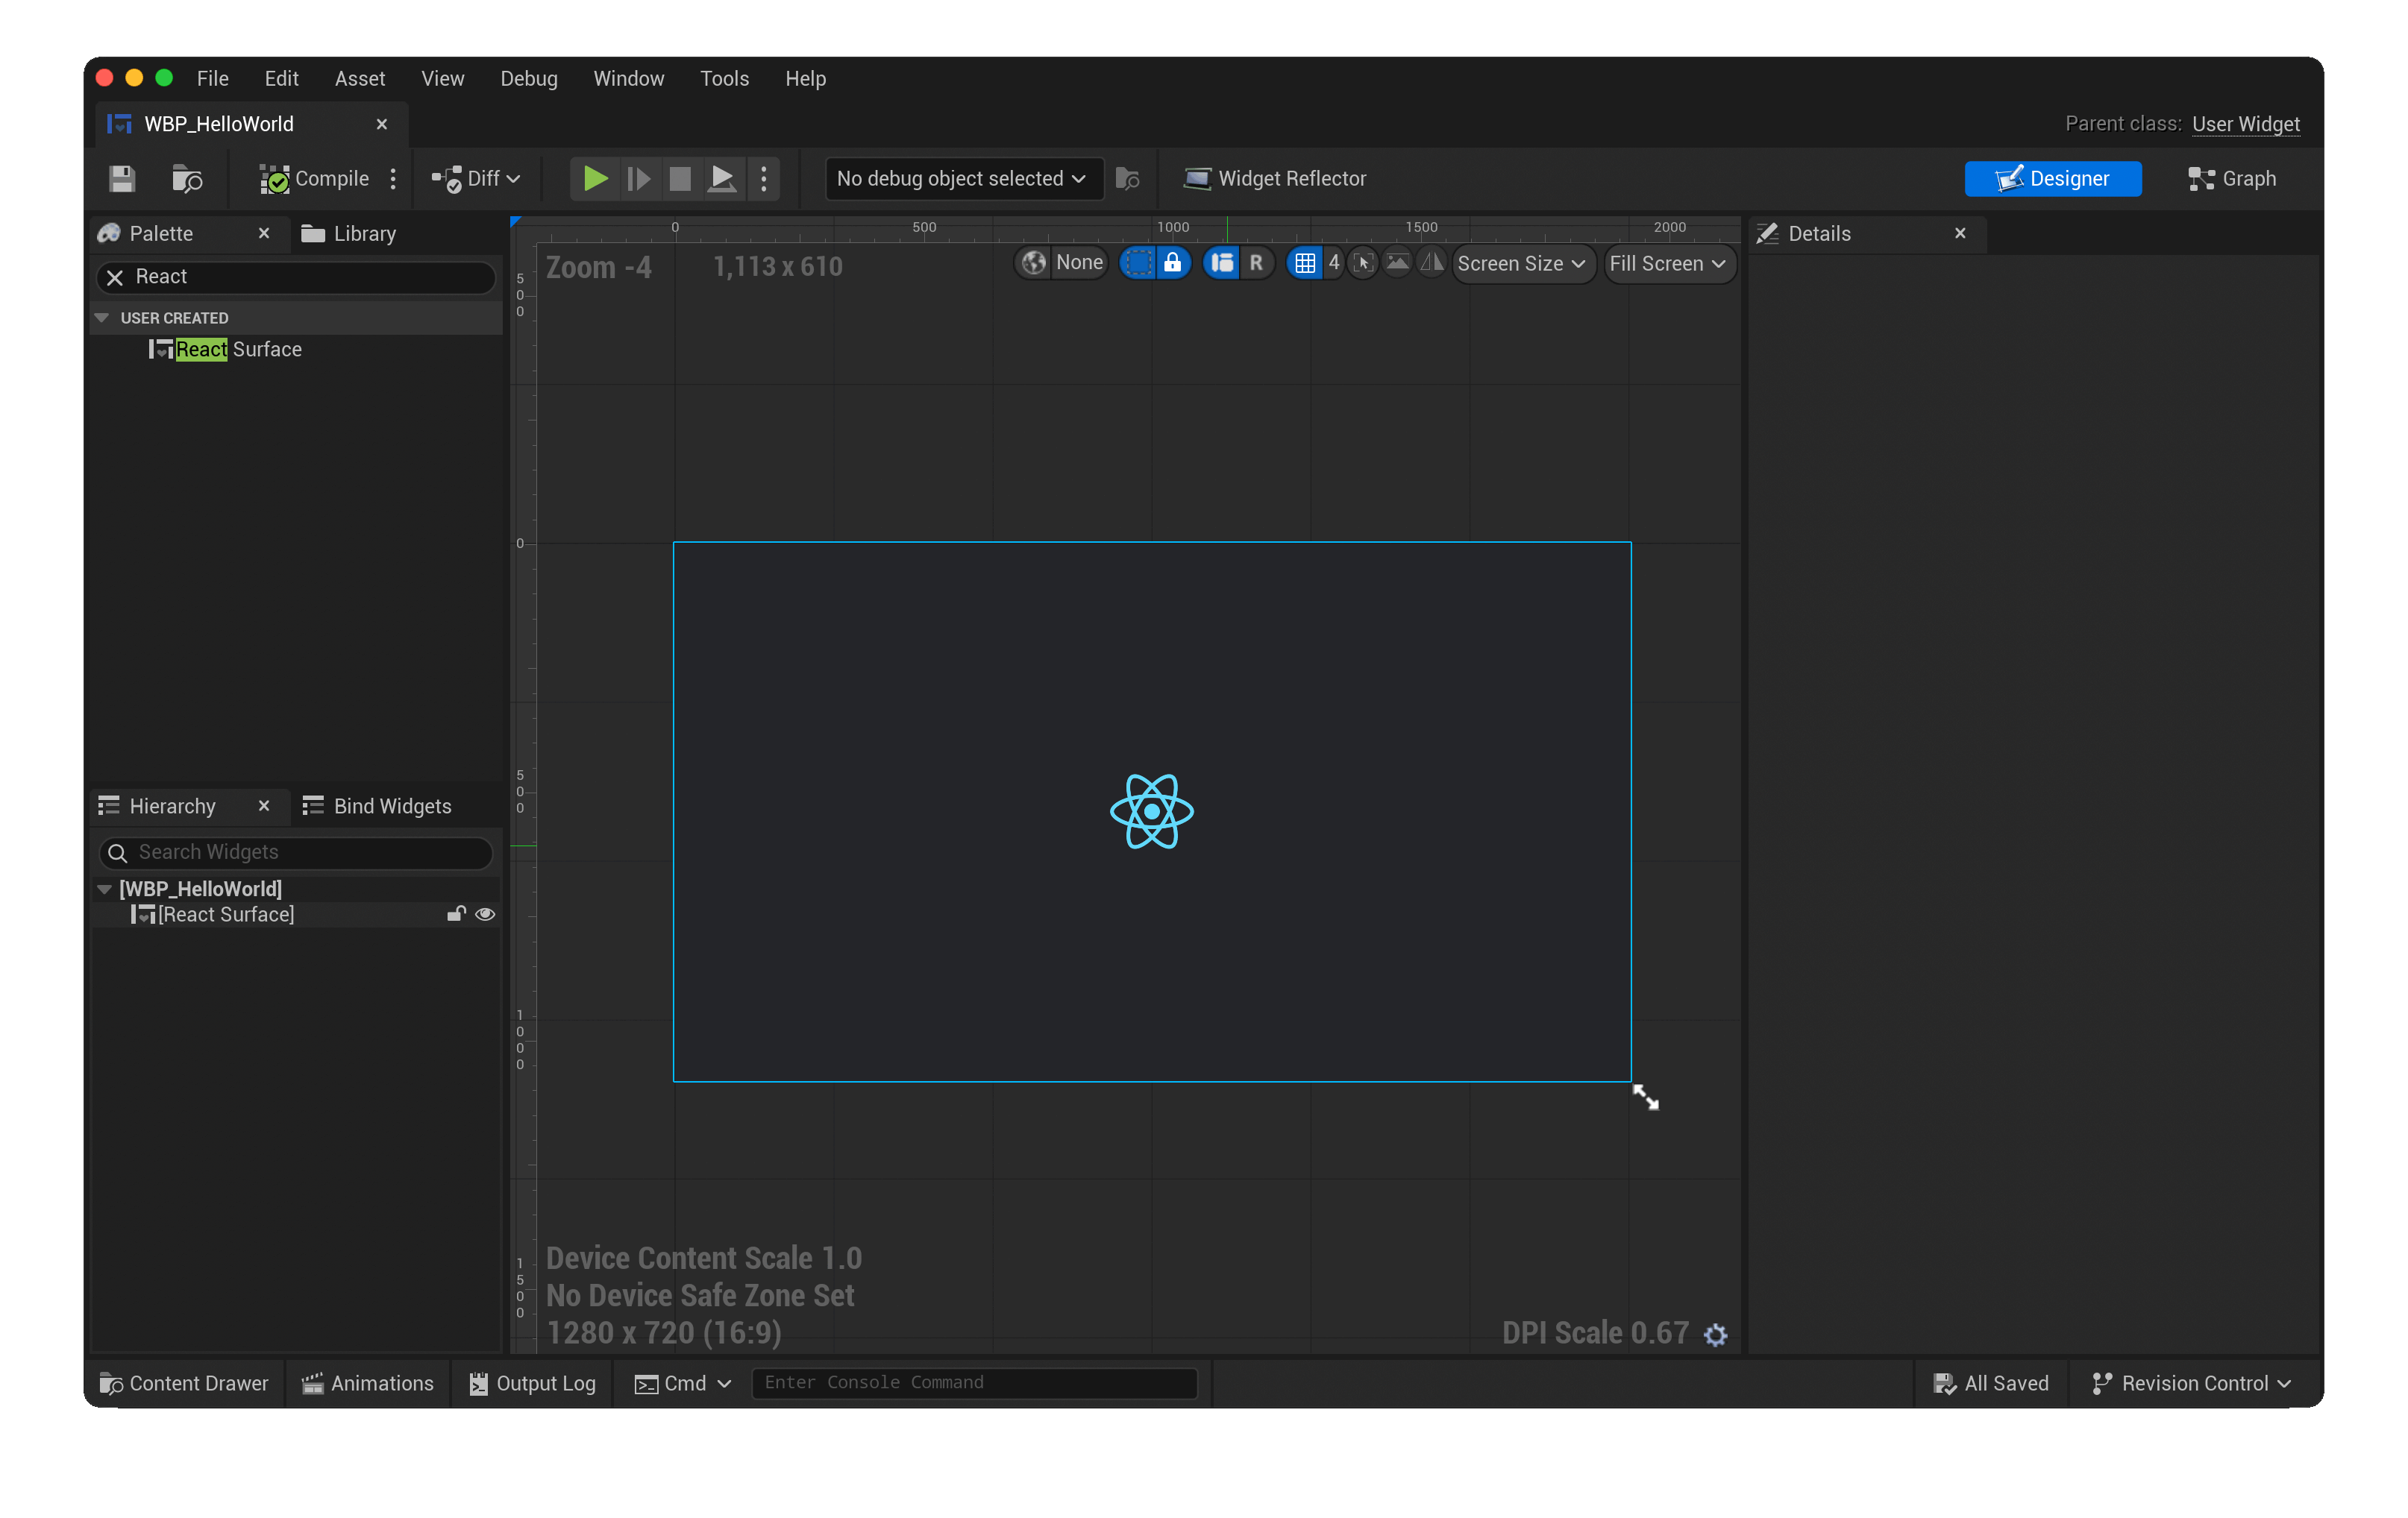Close the Hierarchy tab
2408x1518 pixels.
(264, 805)
